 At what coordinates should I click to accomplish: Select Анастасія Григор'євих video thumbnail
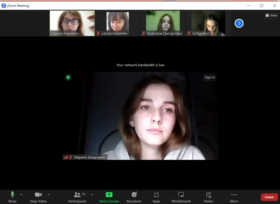(163, 23)
